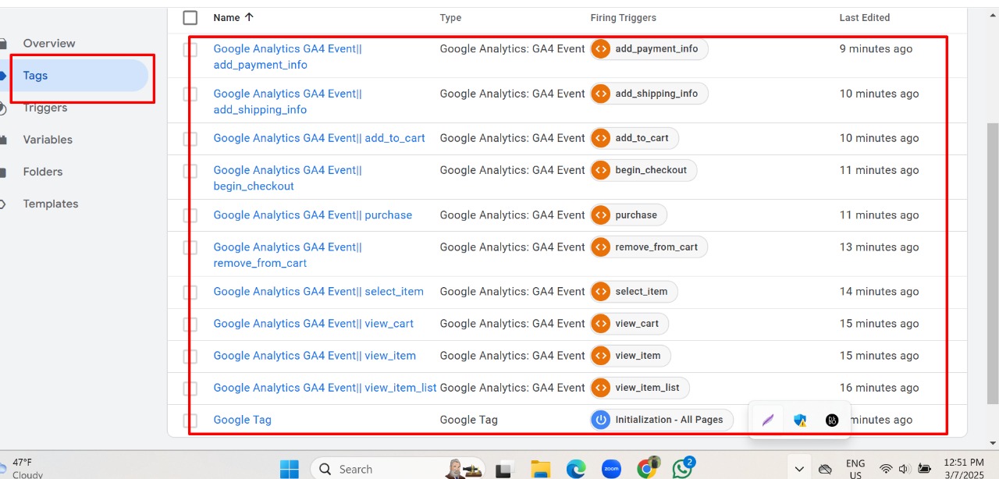The image size is (999, 479).
Task: Open the add_to_cart firing trigger chip
Action: (635, 138)
